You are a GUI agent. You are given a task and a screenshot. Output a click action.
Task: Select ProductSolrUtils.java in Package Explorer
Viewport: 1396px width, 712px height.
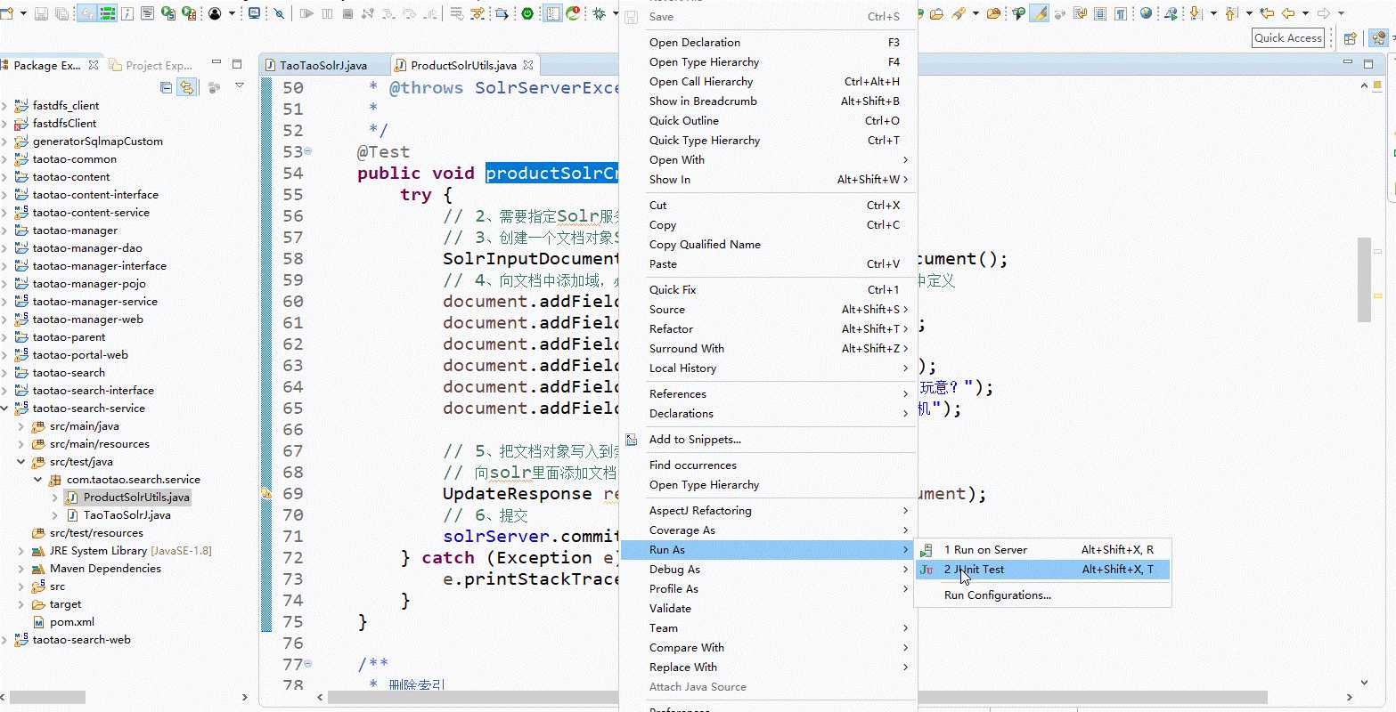[x=136, y=497]
